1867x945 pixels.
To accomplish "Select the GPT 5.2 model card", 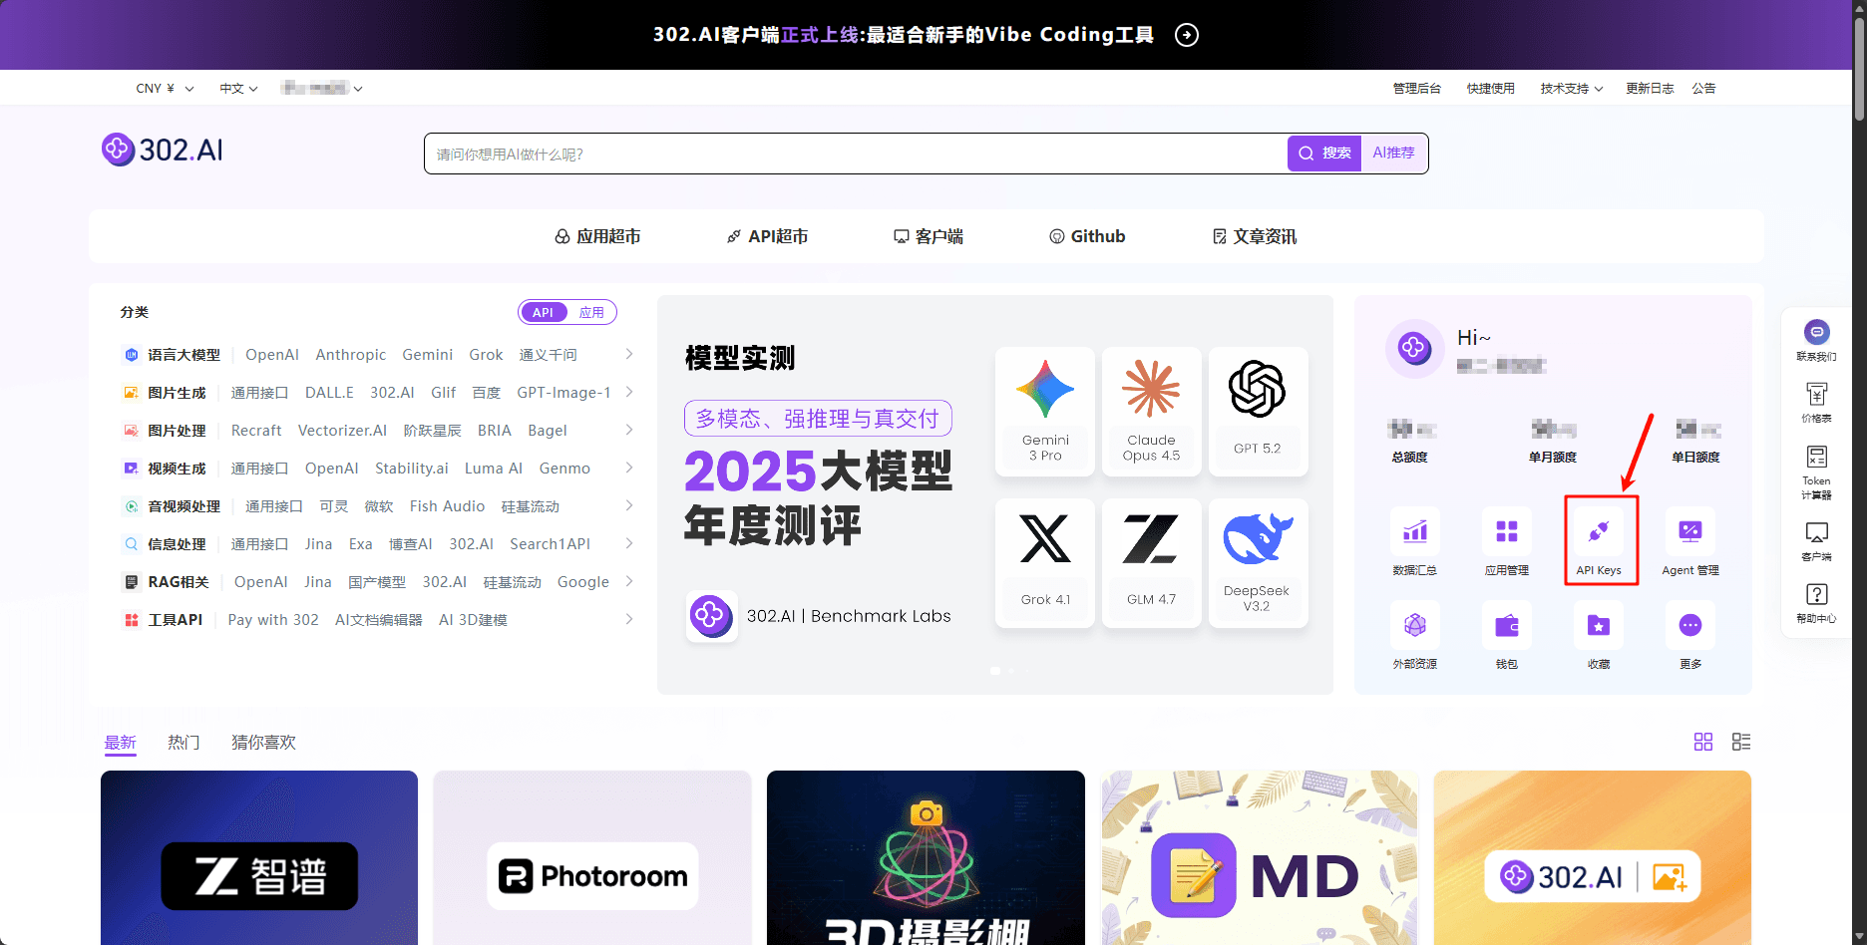I will pyautogui.click(x=1257, y=412).
